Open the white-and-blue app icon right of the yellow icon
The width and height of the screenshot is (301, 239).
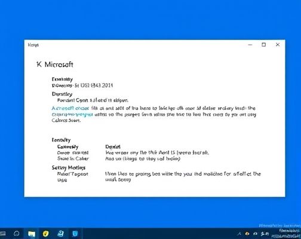60,234
